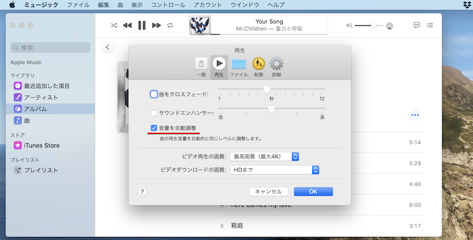This screenshot has height=240, width=473.
Task: Click the shuffle icon in playback toolbar
Action: (114, 25)
